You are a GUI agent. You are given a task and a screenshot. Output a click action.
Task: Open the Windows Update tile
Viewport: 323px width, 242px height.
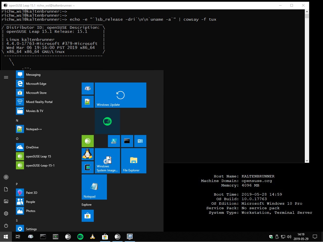pos(121,95)
